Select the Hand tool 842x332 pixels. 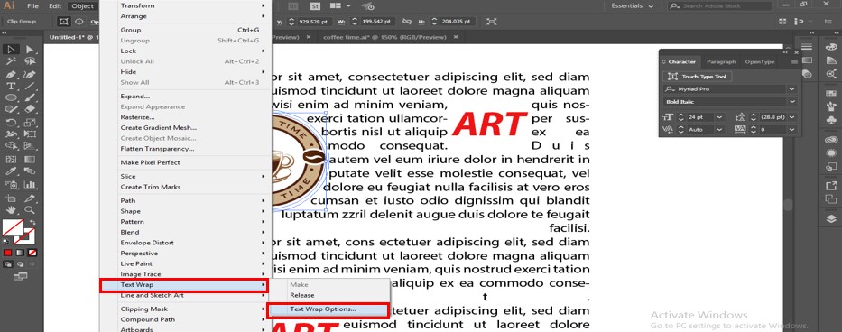(x=11, y=210)
